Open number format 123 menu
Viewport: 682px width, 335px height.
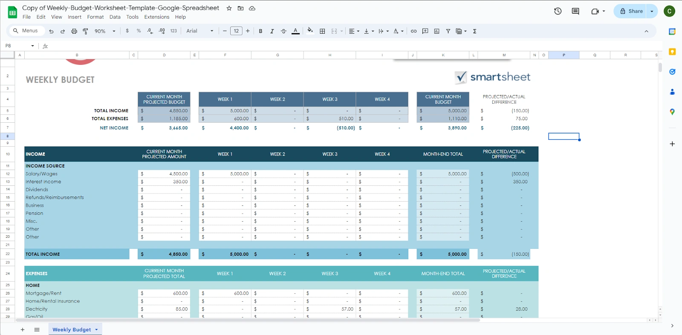(x=173, y=31)
